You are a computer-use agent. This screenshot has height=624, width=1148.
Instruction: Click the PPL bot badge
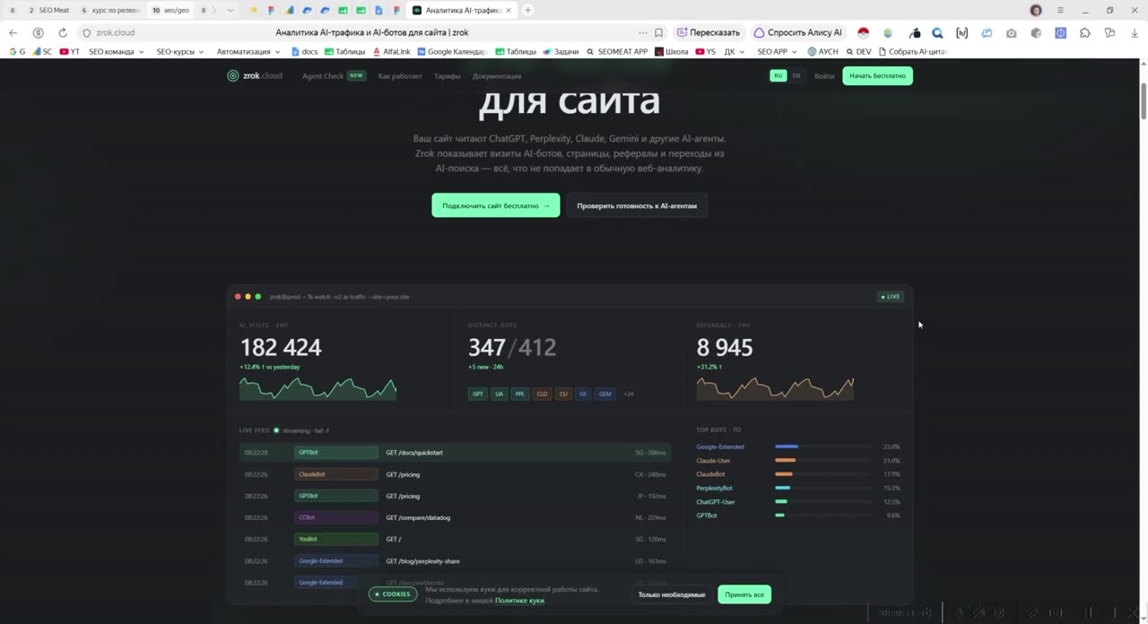tap(520, 394)
